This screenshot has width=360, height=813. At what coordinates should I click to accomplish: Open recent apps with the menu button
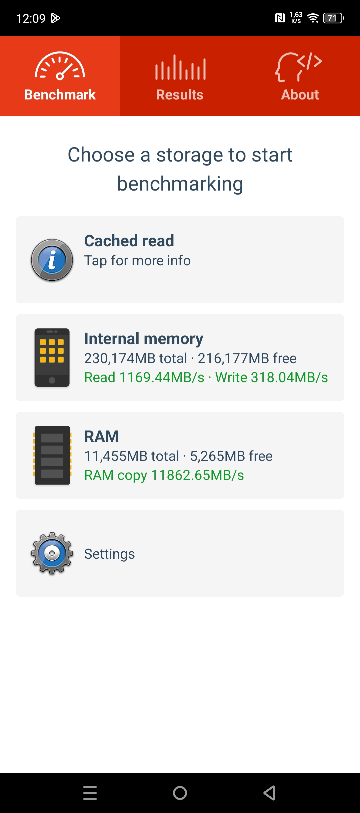pyautogui.click(x=90, y=793)
